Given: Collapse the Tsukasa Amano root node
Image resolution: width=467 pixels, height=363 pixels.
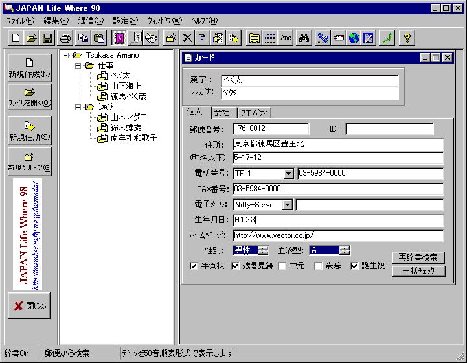Looking at the screenshot, I should tap(65, 55).
